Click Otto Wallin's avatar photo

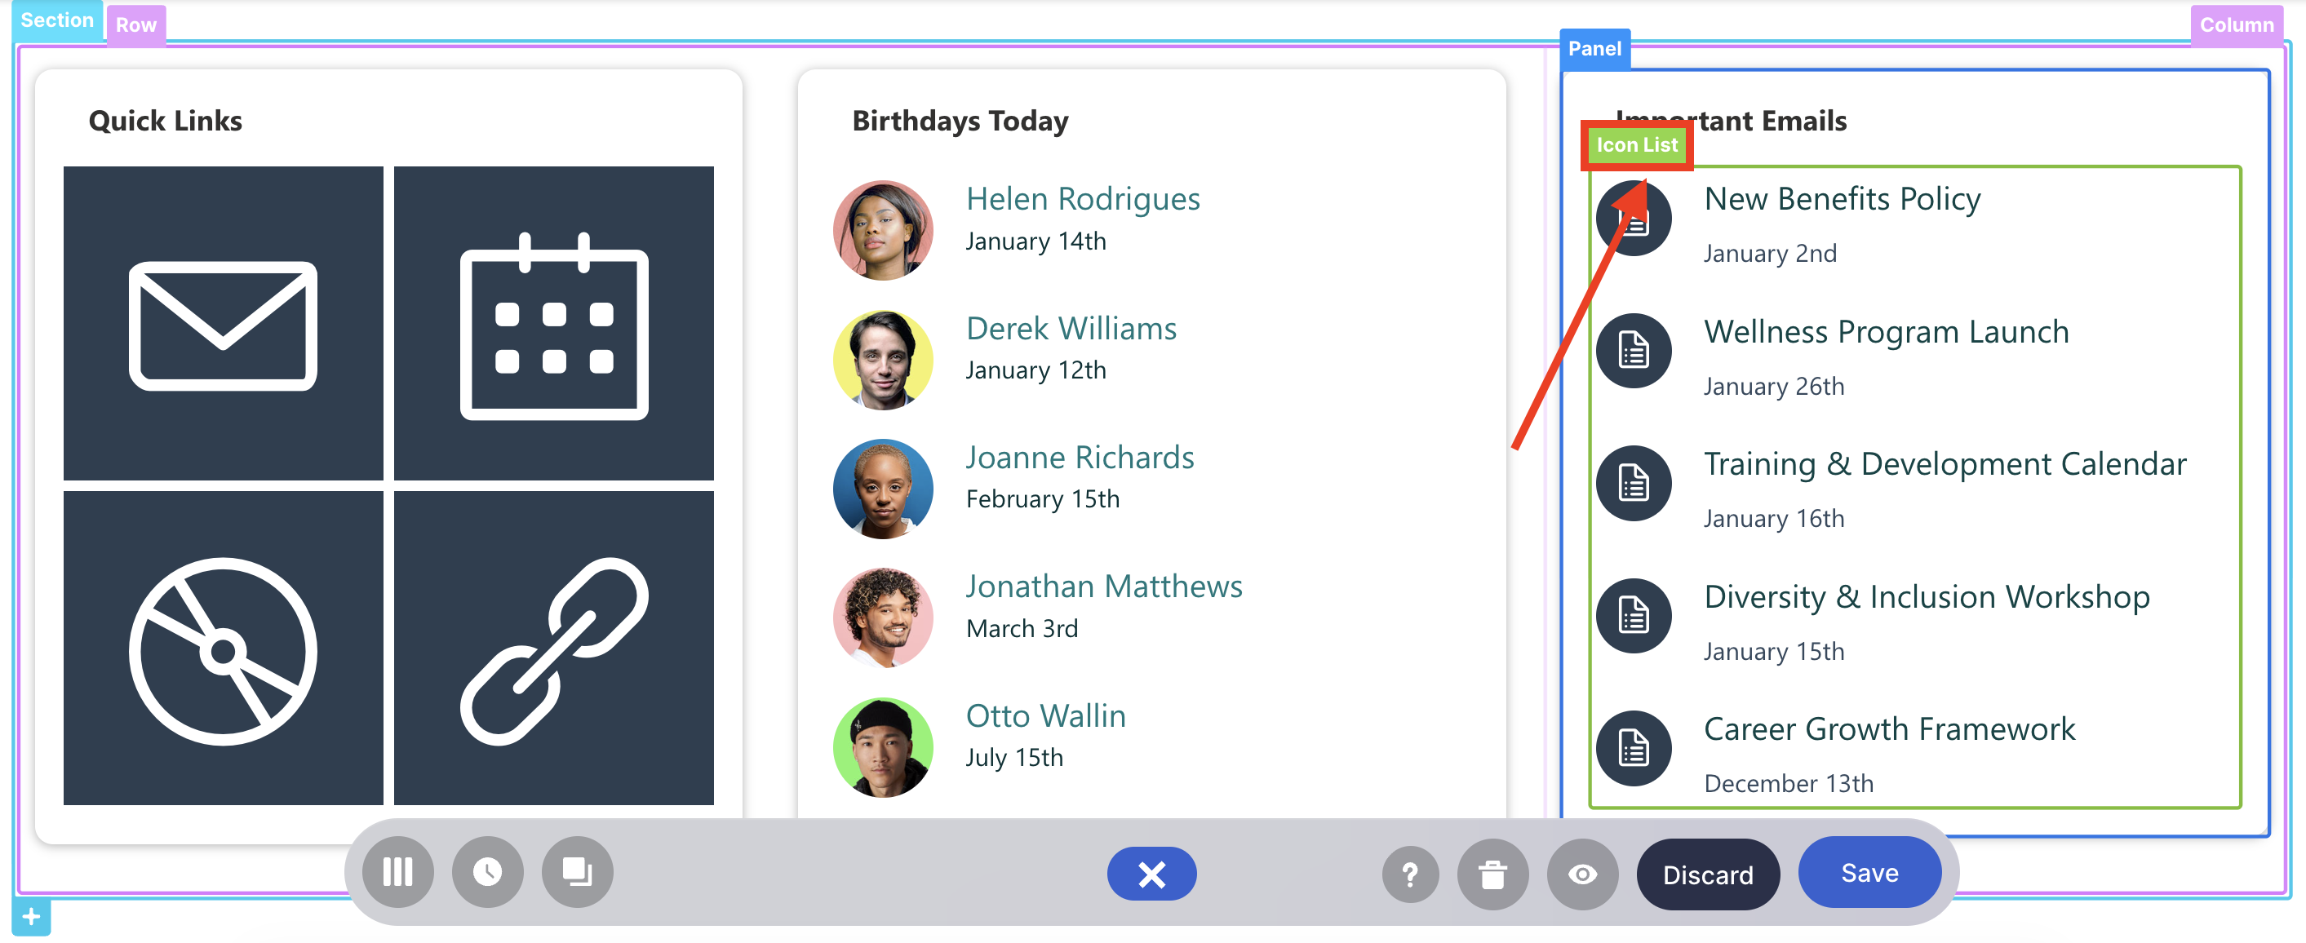click(883, 747)
